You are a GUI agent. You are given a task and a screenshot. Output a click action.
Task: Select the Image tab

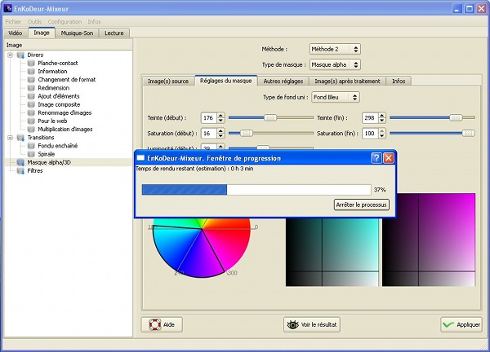point(42,33)
